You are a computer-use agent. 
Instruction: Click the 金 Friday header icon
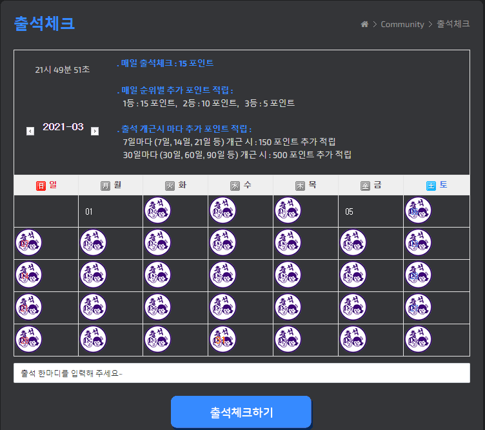click(365, 186)
